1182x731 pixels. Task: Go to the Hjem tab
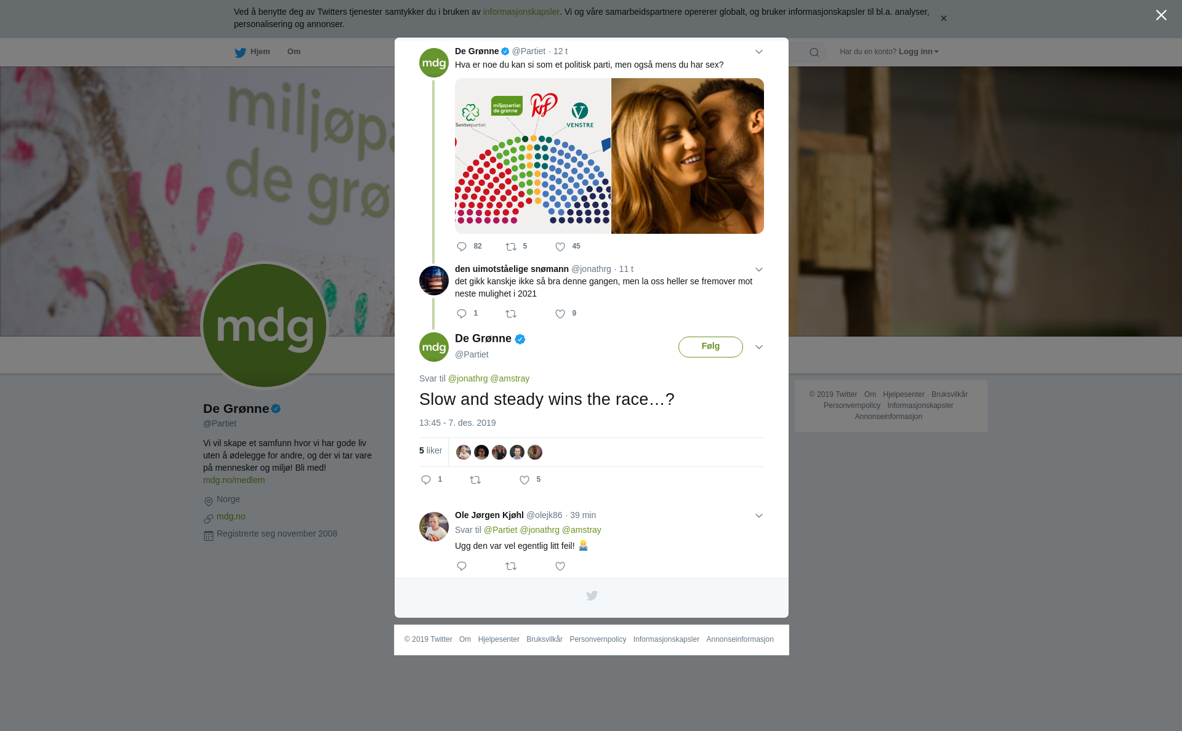252,52
